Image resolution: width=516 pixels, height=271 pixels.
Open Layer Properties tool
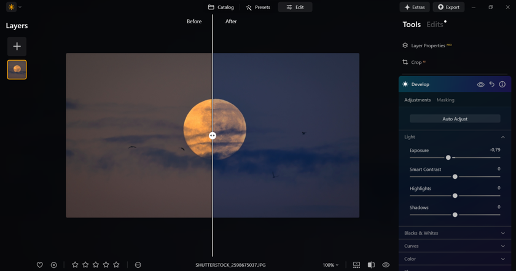click(427, 45)
